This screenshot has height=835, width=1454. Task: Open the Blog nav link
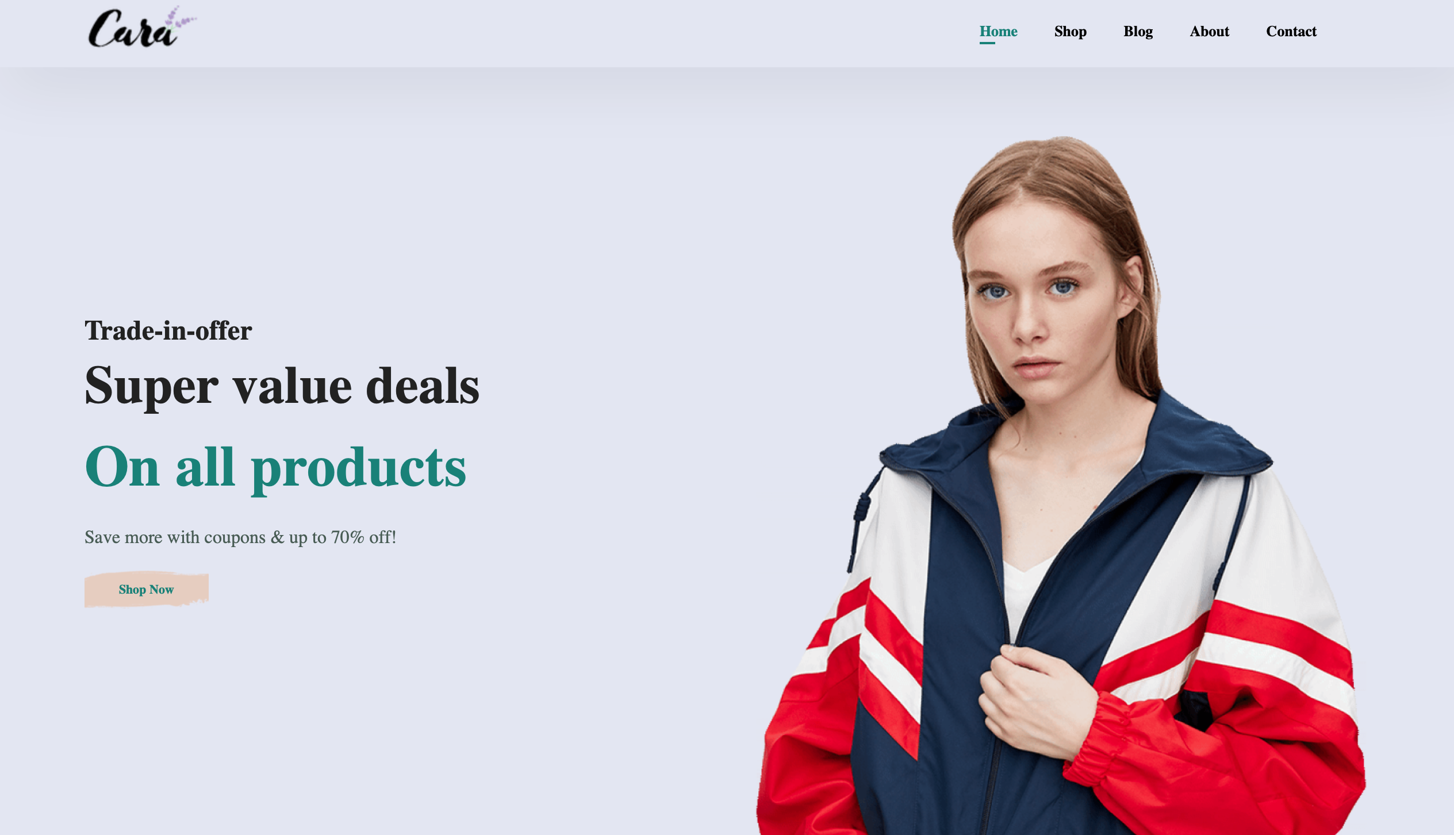tap(1138, 31)
